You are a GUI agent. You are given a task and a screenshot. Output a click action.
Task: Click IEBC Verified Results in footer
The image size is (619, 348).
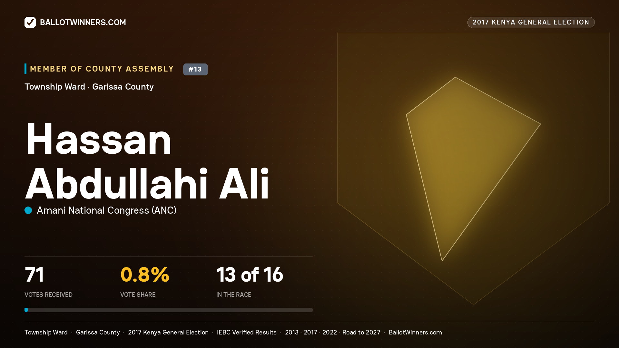click(x=247, y=332)
